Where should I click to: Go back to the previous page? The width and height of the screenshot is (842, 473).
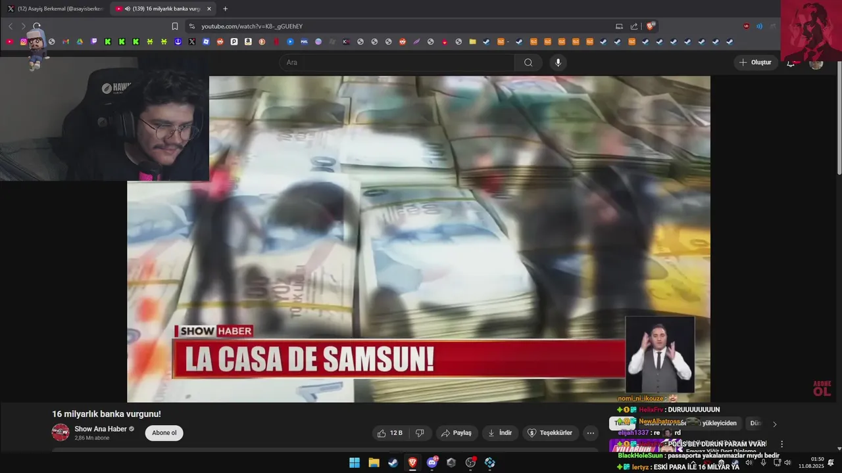[x=11, y=26]
